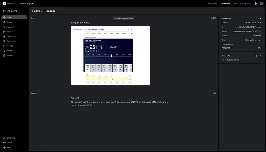The width and height of the screenshot is (266, 152).
Task: Open the Personal organization switcher
Action: (10, 4)
